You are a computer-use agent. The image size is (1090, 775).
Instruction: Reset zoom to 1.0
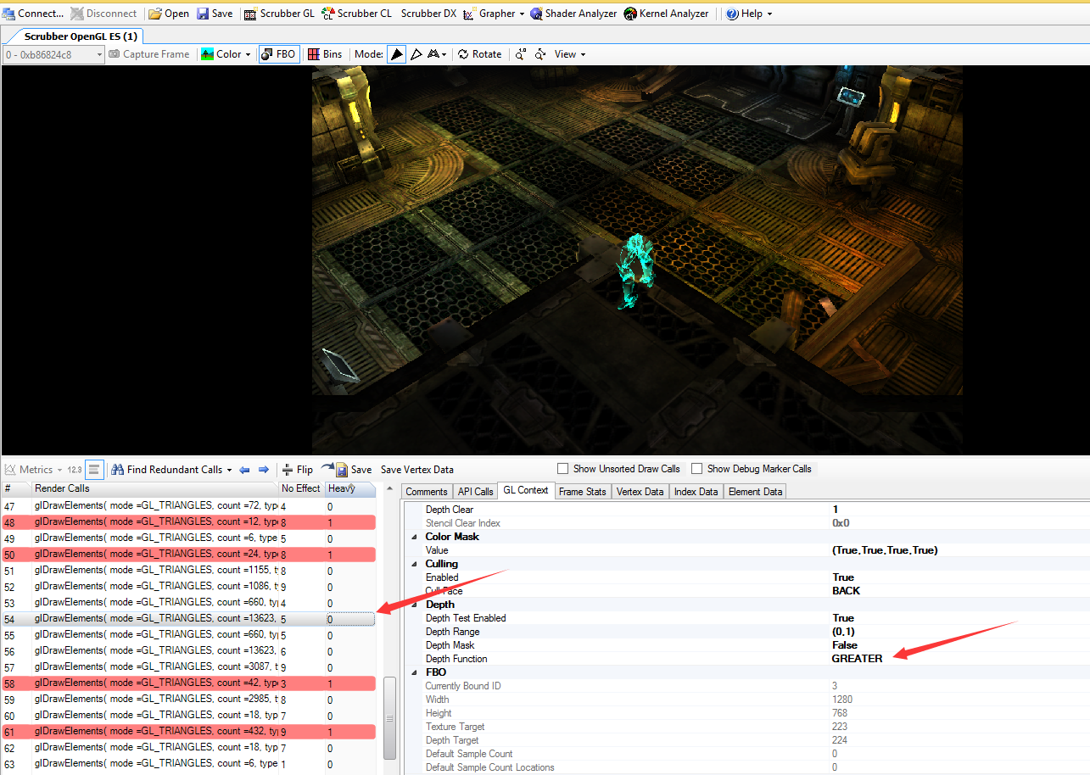[519, 53]
